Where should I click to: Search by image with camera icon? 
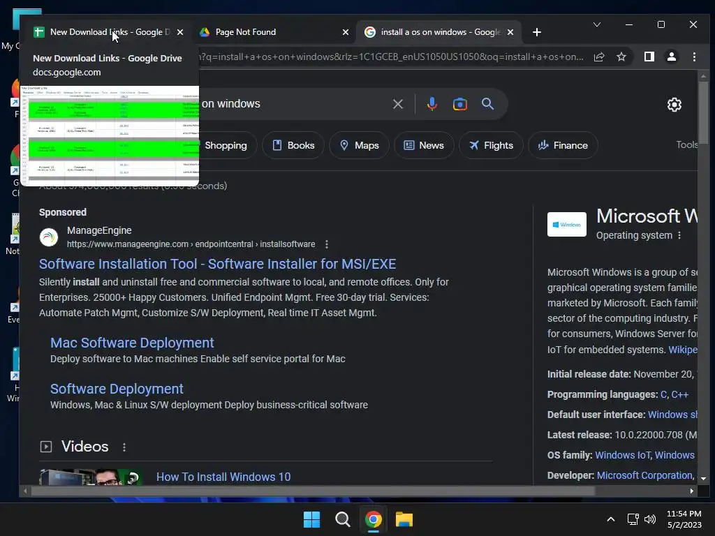[459, 104]
